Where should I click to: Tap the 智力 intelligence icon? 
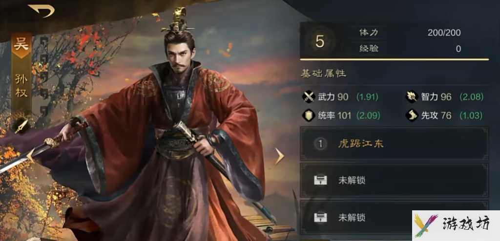412,97
